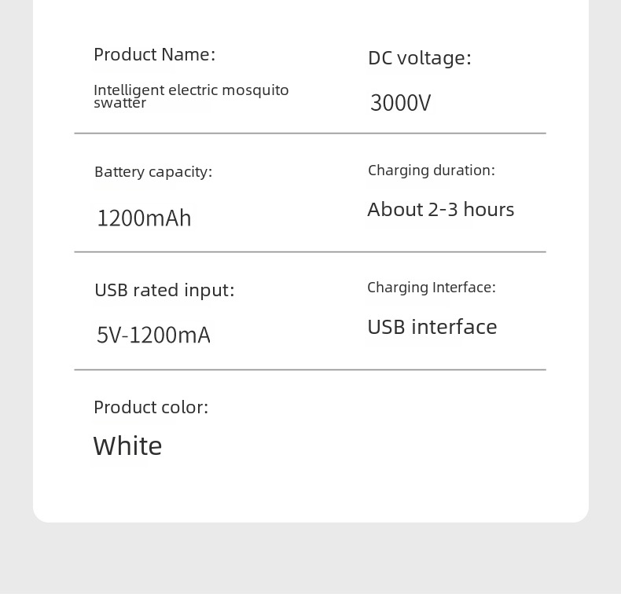This screenshot has height=594, width=621.
Task: Select the 1200mAh value
Action: tap(144, 218)
